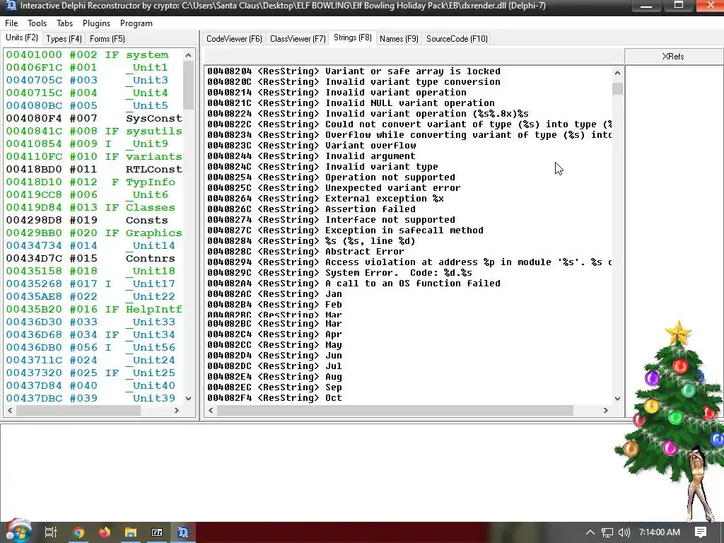Viewport: 724px width, 543px height.
Task: Launch Google Chrome from the taskbar
Action: click(78, 532)
